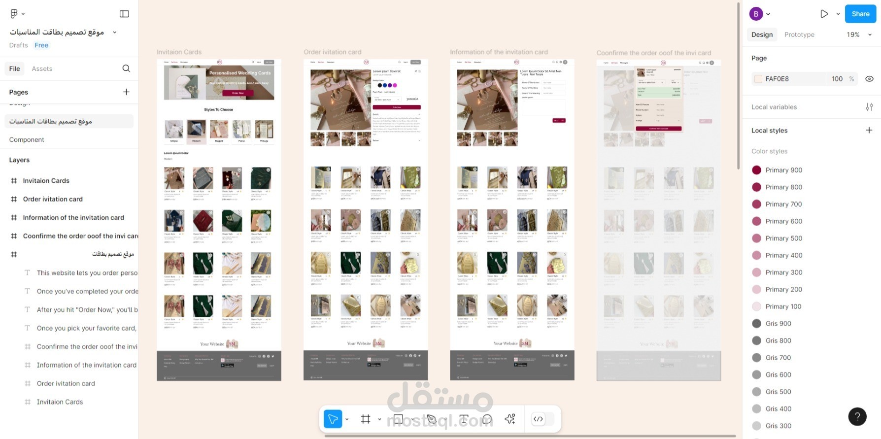Select the Comment tool
This screenshot has width=881, height=439.
tap(487, 419)
